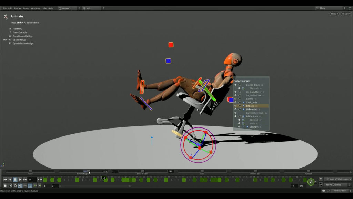Click the copy keys icon below the playhead controls
The width and height of the screenshot is (353, 199).
6,185
